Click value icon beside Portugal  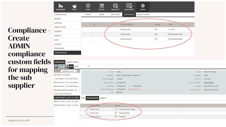(x=116, y=116)
